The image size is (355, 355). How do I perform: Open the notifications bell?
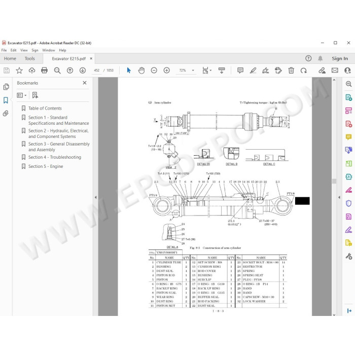(x=320, y=58)
